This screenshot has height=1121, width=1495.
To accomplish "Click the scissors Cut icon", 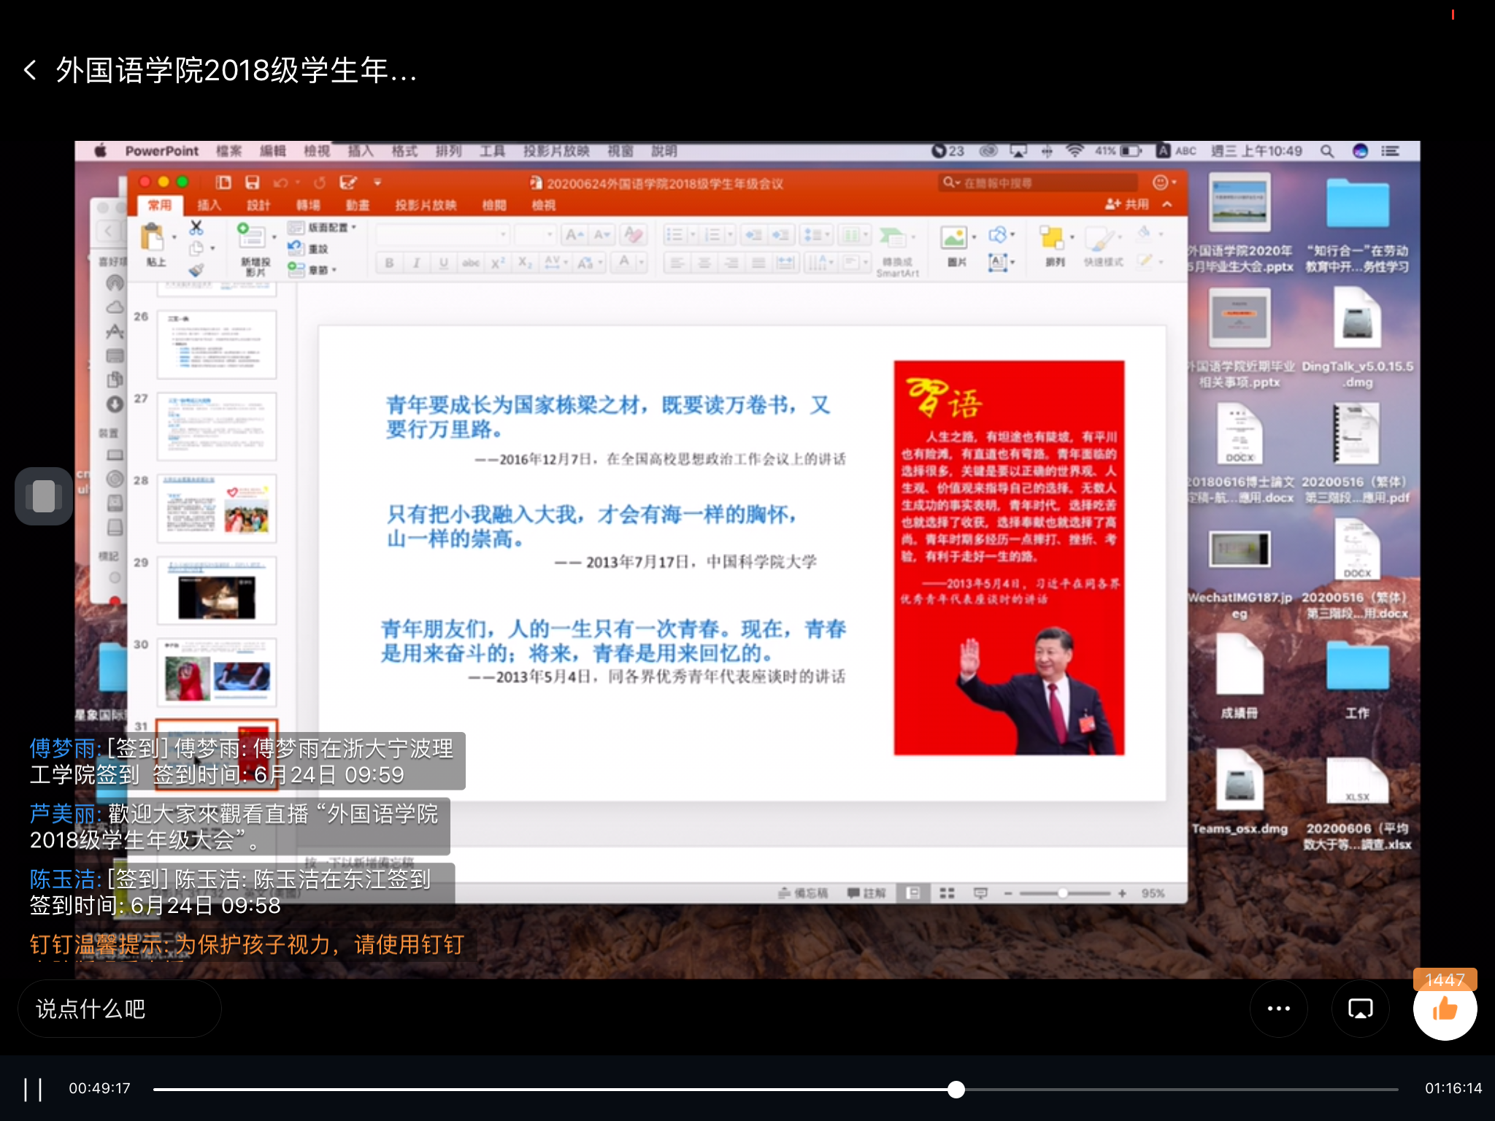I will pos(196,228).
